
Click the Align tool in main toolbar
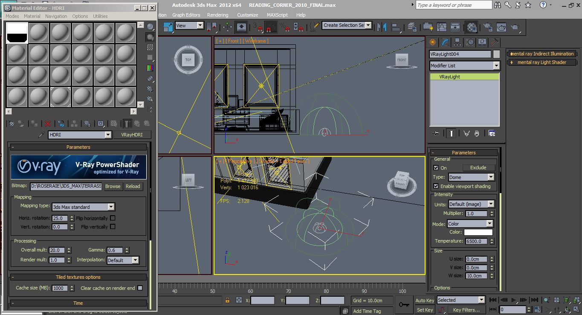point(397,27)
